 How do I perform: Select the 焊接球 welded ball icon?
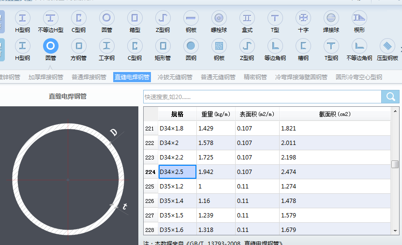click(331, 18)
